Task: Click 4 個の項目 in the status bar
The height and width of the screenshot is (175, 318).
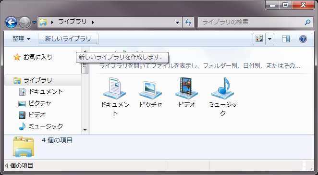Action: [19, 166]
